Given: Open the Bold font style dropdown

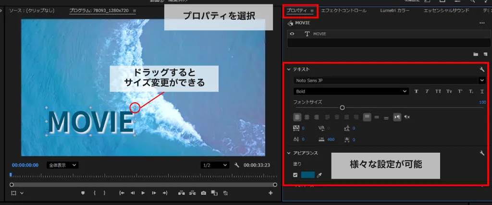Looking at the screenshot, I should (x=351, y=92).
